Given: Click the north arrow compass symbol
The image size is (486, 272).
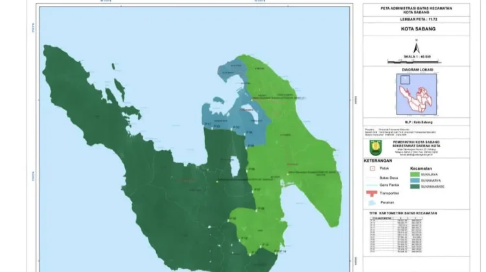Looking at the screenshot, I should pyautogui.click(x=417, y=47).
